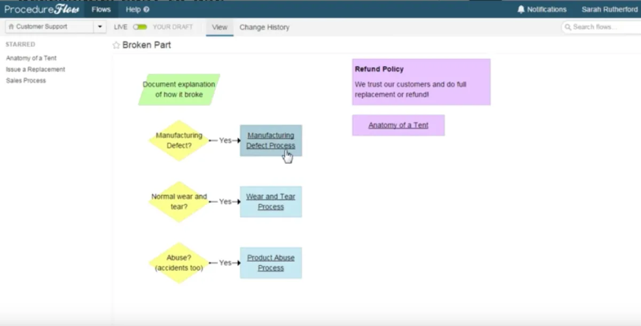
Task: Click the Customer Support home icon
Action: pos(11,27)
